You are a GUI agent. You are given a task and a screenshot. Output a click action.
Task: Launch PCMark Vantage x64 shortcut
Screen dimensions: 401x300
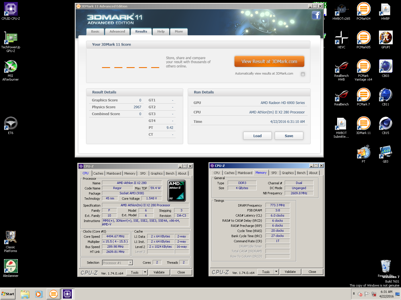[x=363, y=70]
